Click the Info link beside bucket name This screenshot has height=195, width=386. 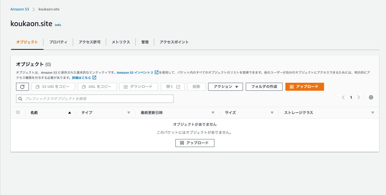pos(58,25)
